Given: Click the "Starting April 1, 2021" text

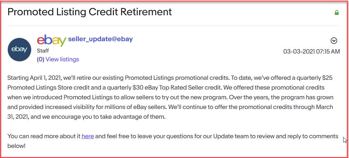Looking at the screenshot, I should tap(35, 78).
